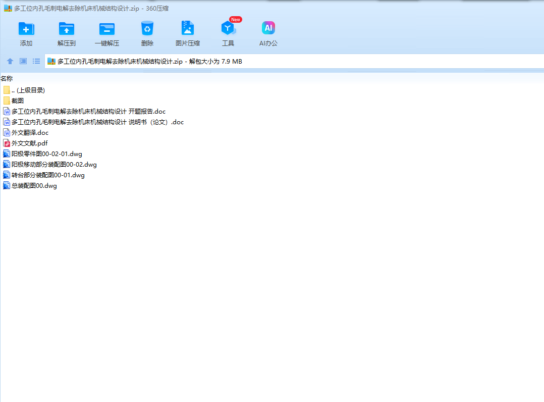Open the AI办公 icon

[x=268, y=28]
